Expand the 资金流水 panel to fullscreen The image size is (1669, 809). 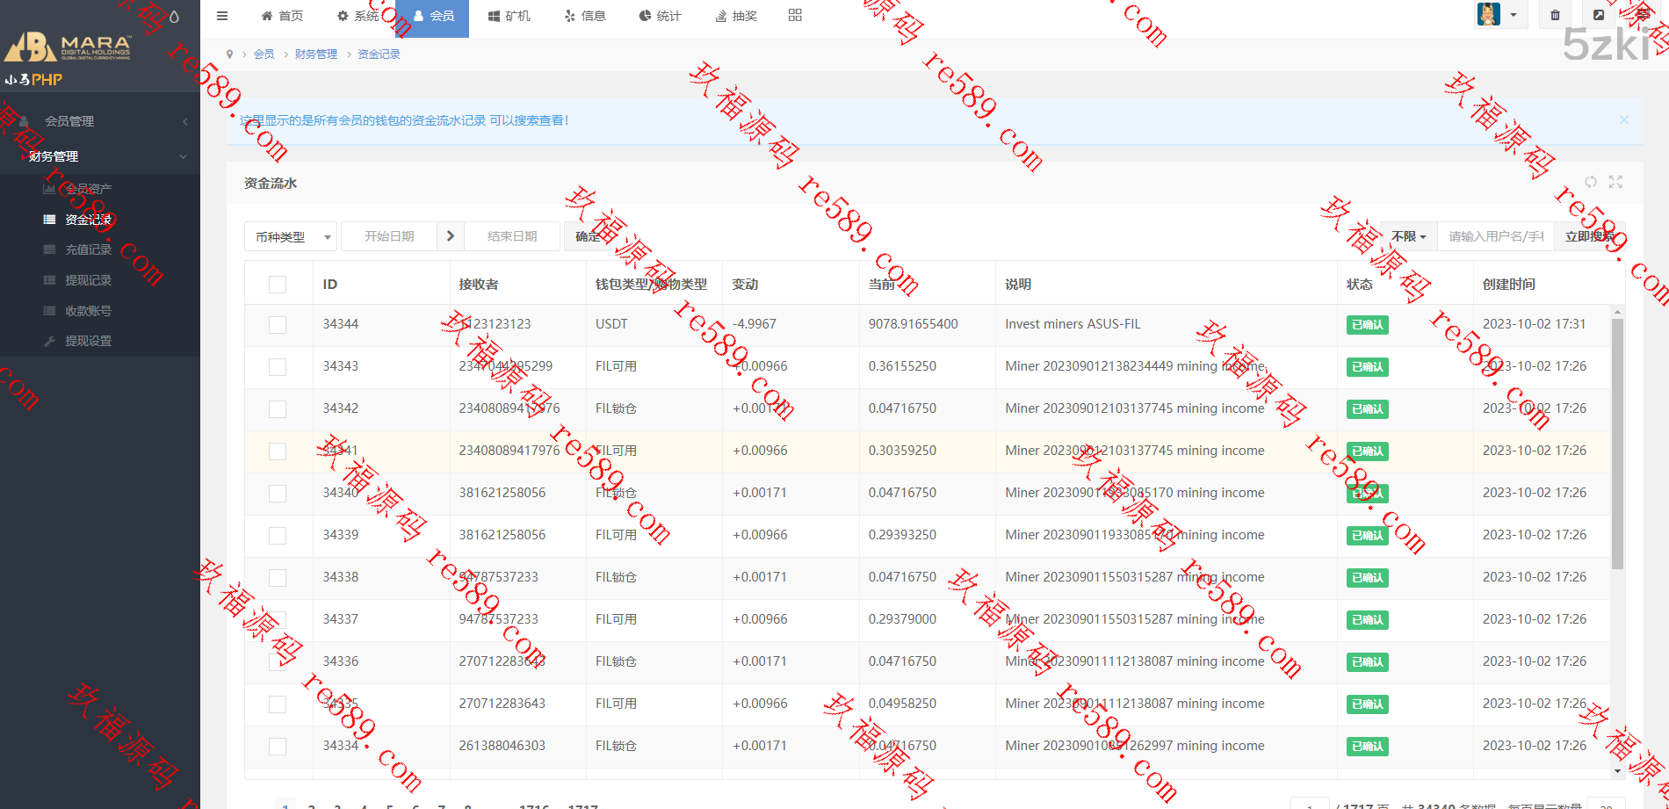[1615, 182]
